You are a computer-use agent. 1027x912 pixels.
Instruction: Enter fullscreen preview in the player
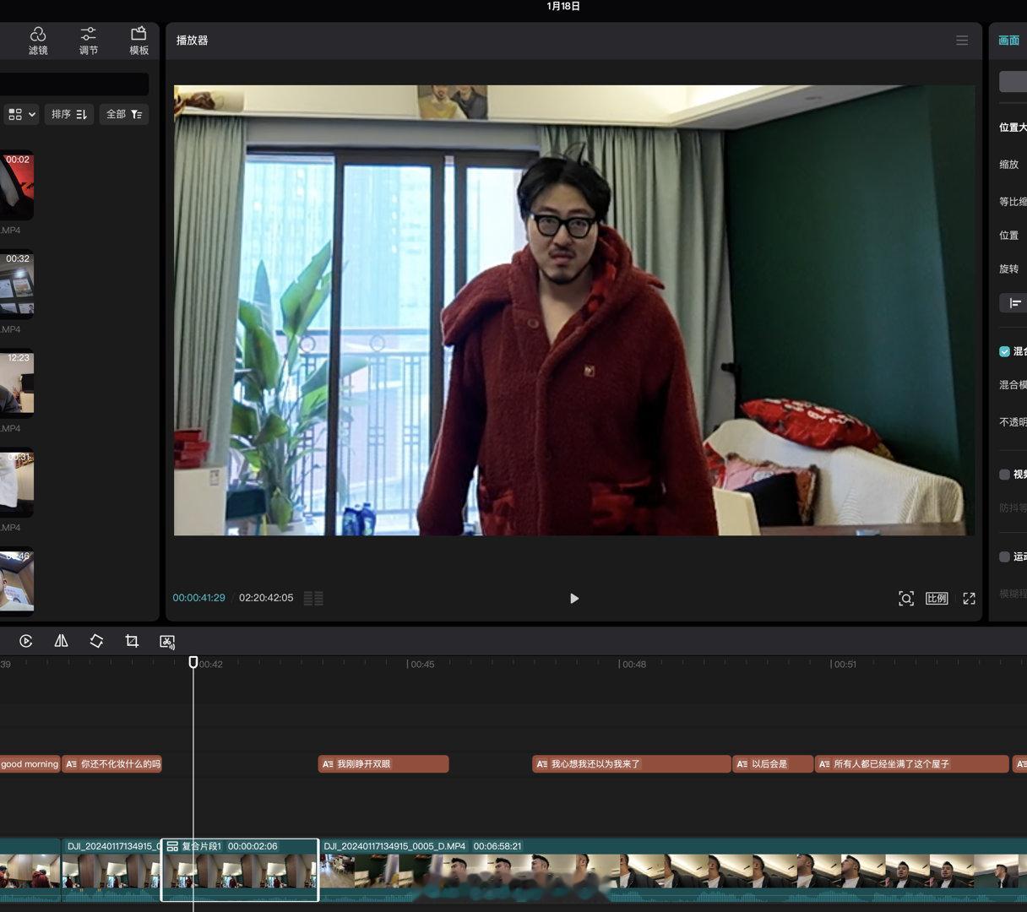tap(969, 598)
